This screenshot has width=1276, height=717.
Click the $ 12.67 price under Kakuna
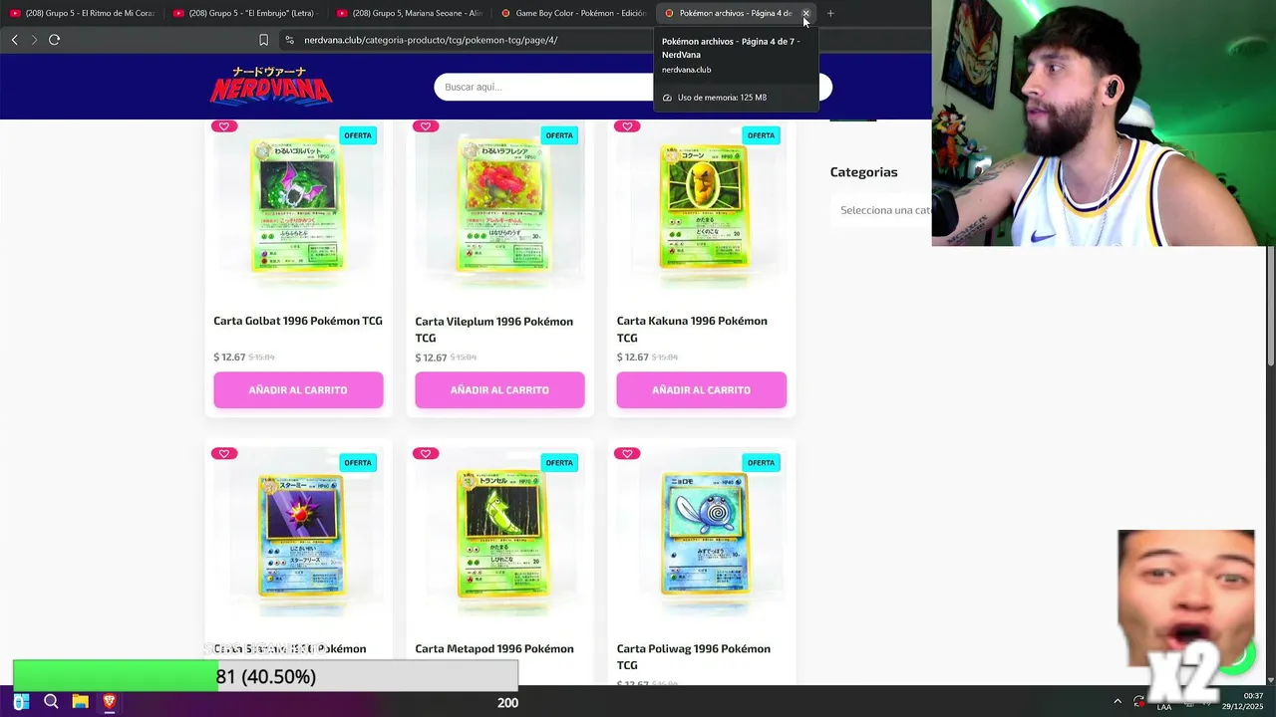pos(632,358)
